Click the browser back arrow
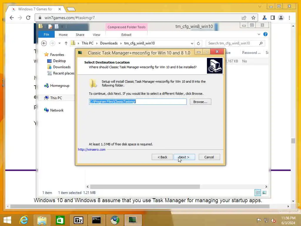 click(12, 18)
